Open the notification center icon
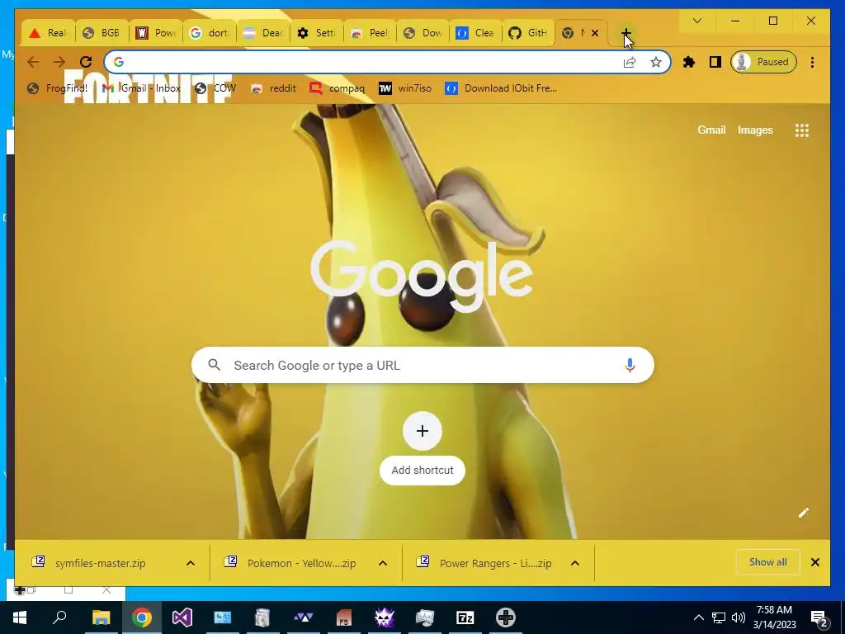This screenshot has height=634, width=845. tap(819, 617)
